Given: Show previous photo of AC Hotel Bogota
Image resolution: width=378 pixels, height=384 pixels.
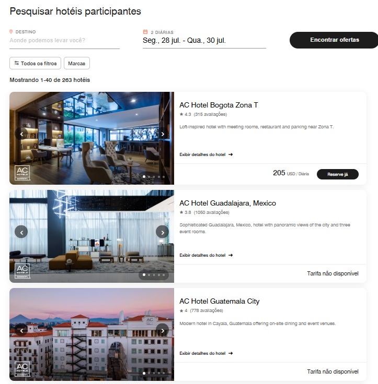Looking at the screenshot, I should [21, 134].
